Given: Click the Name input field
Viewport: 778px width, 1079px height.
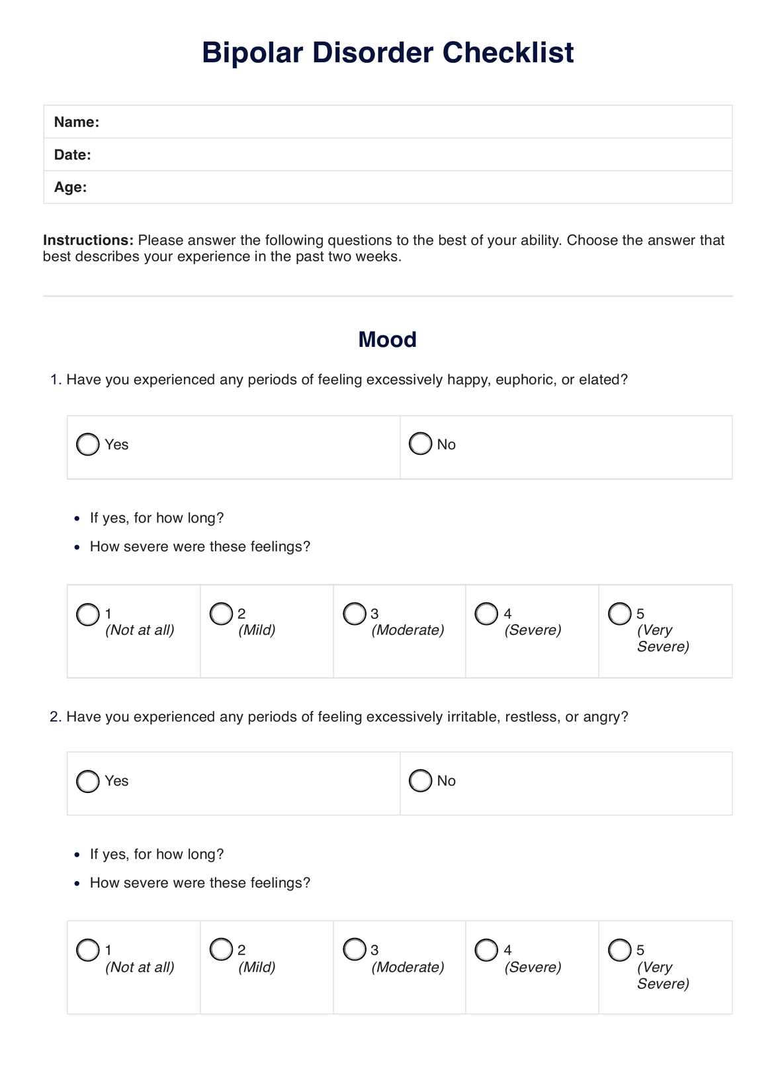Looking at the screenshot, I should (x=410, y=122).
